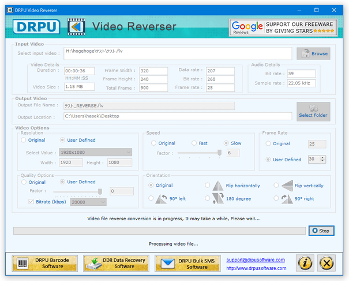Open DDR Data Recovery Software promo
The width and height of the screenshot is (349, 281).
tap(116, 264)
